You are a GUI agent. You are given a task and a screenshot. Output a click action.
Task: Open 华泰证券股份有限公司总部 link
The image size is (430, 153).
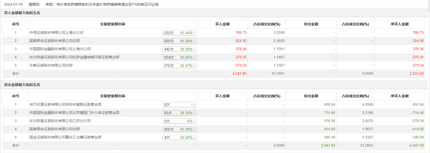[51, 65]
